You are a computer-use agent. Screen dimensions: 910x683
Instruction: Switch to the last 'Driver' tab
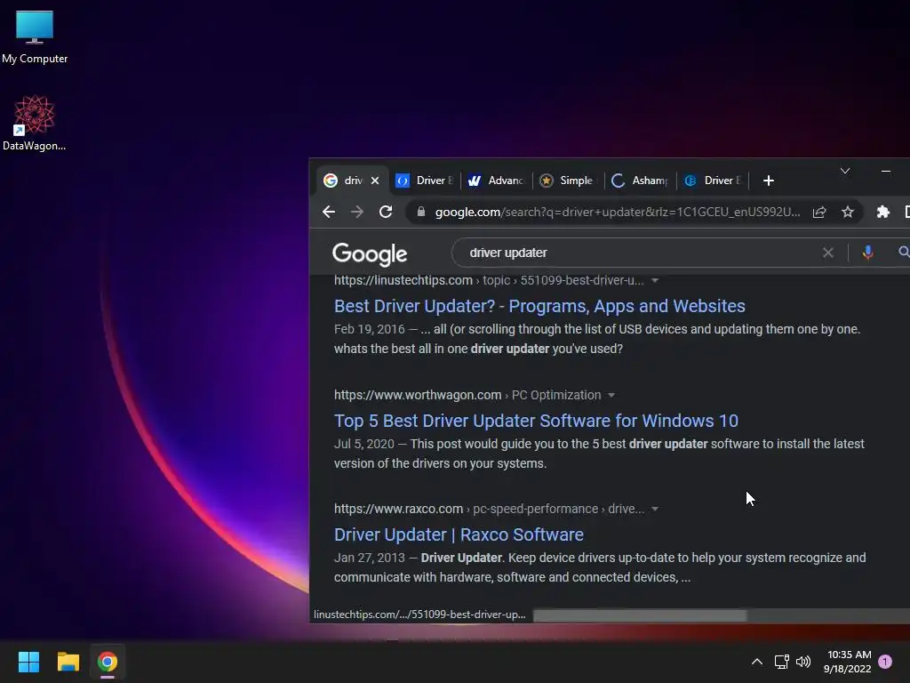(713, 181)
